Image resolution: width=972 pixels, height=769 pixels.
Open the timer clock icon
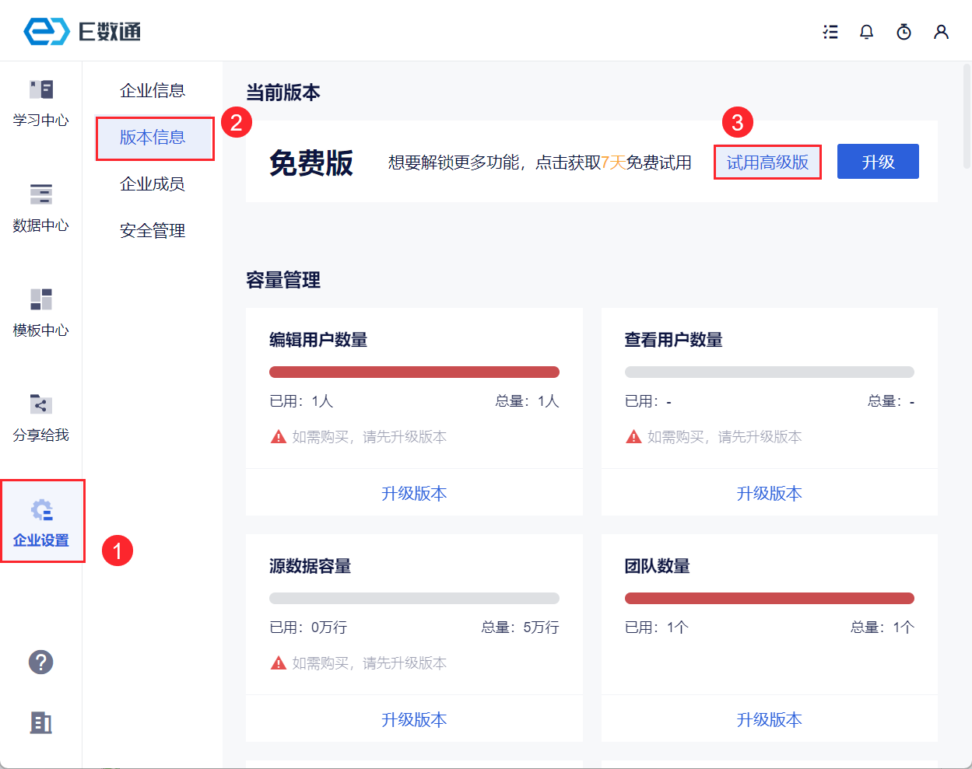tap(904, 32)
